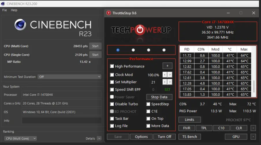Select the third profile radio button
Image resolution: width=261 pixels, height=145 pixels.
149,50
